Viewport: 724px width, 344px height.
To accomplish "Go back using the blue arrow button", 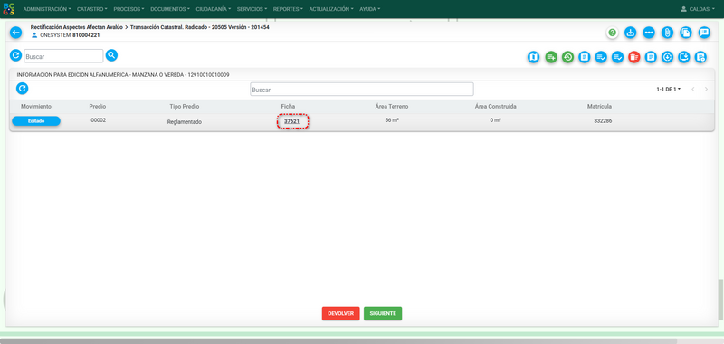I will pyautogui.click(x=15, y=33).
